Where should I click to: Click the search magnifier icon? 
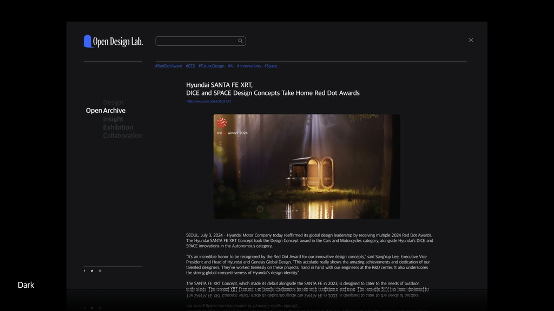240,41
